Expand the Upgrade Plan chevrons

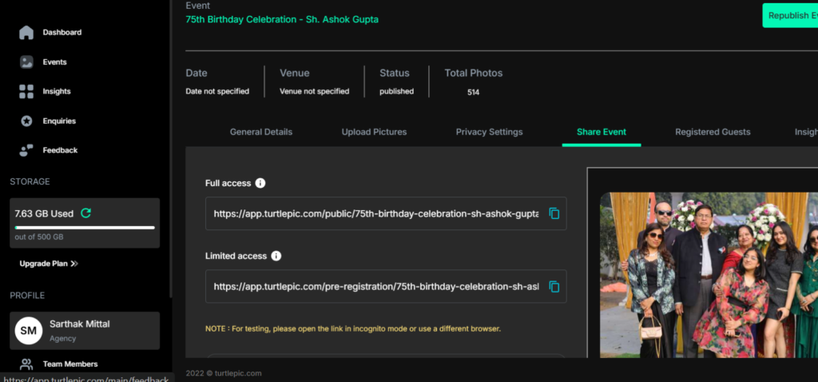74,264
